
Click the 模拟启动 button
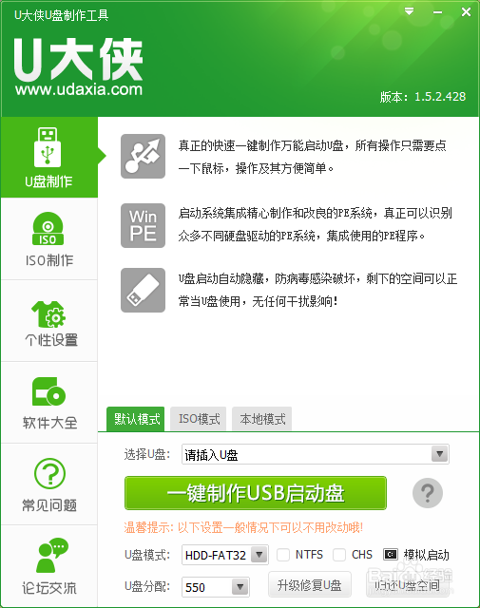(416, 555)
